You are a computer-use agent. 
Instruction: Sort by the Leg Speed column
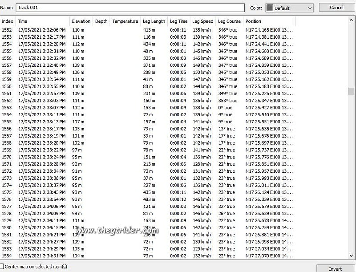(x=202, y=21)
